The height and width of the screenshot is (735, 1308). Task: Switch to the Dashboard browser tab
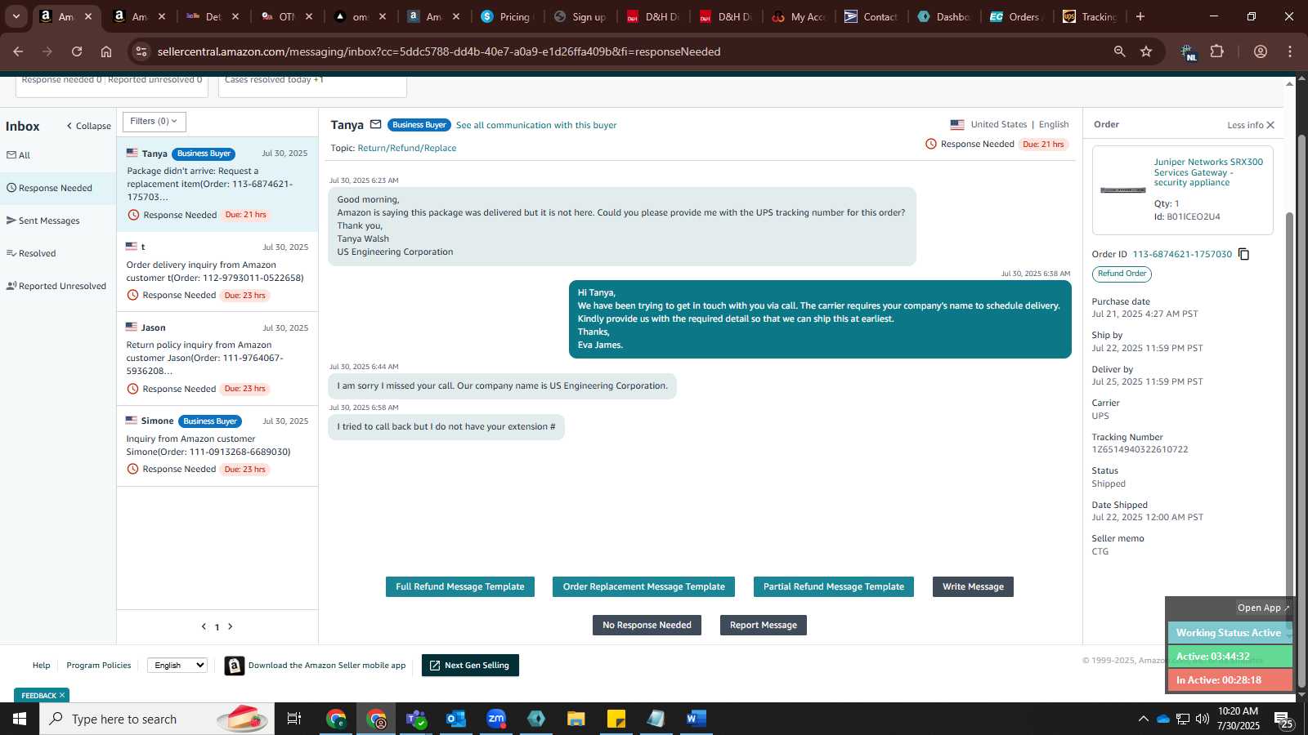(943, 16)
